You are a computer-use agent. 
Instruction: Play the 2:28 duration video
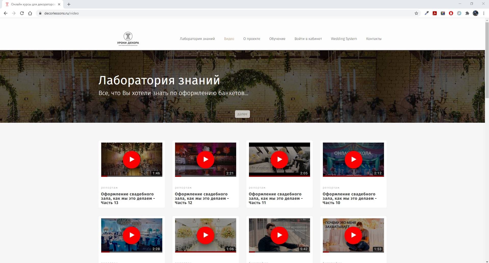pos(132,235)
